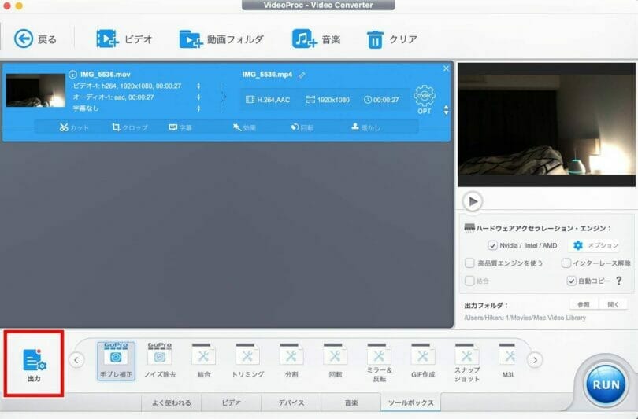Select the toolbox 回転 rotate tool

coord(336,361)
